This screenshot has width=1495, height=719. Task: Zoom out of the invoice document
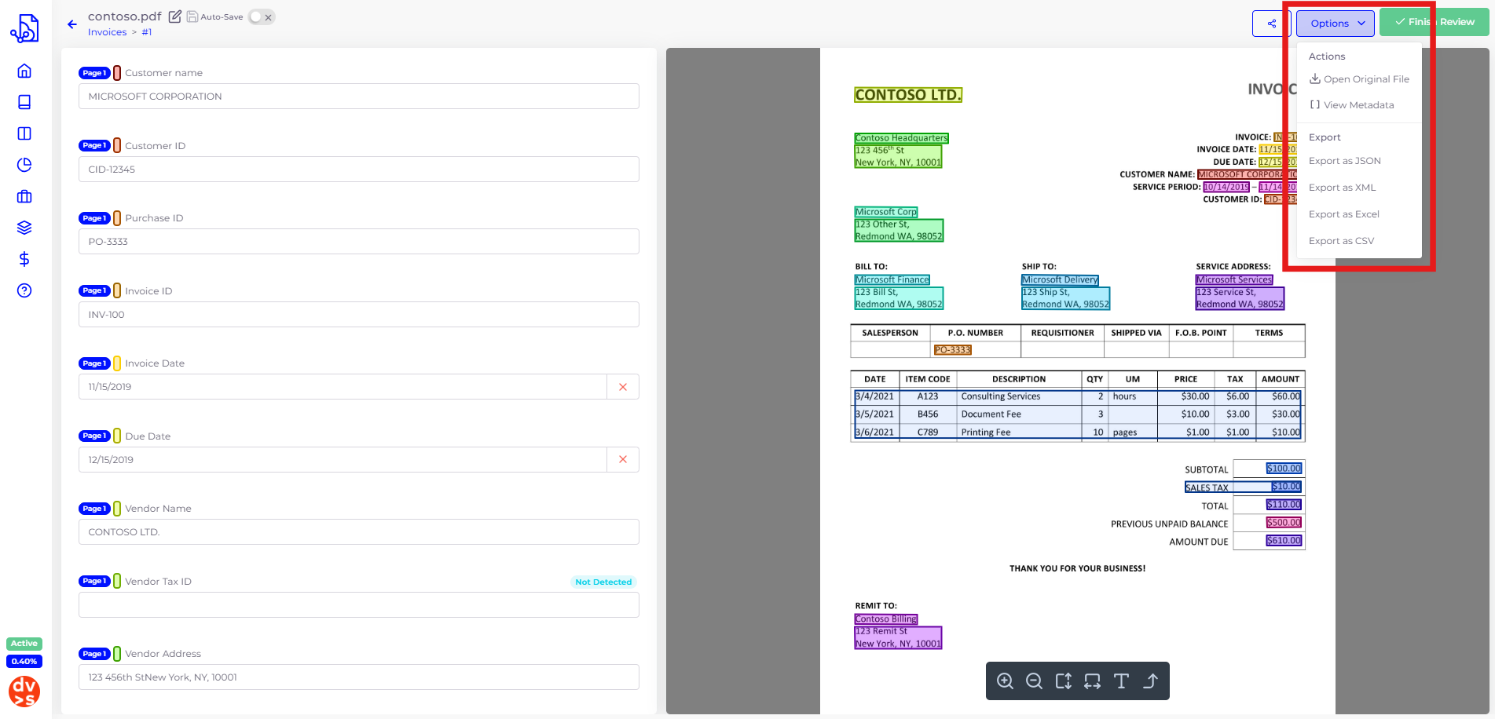tap(1034, 681)
